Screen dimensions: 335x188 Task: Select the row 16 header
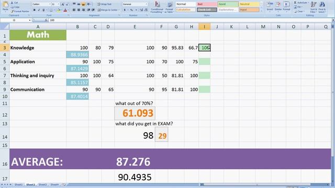click(5, 159)
